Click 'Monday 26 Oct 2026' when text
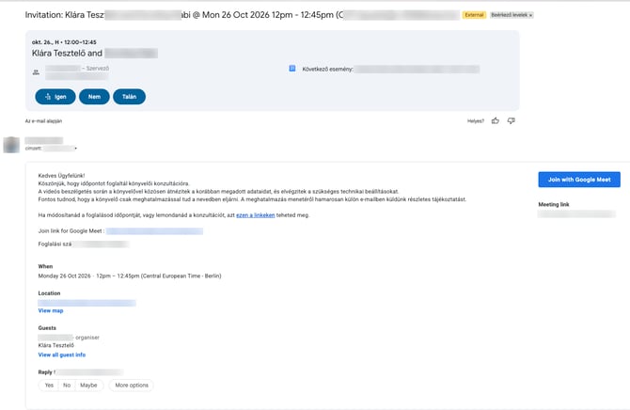The height and width of the screenshot is (410, 630). pyautogui.click(x=64, y=276)
